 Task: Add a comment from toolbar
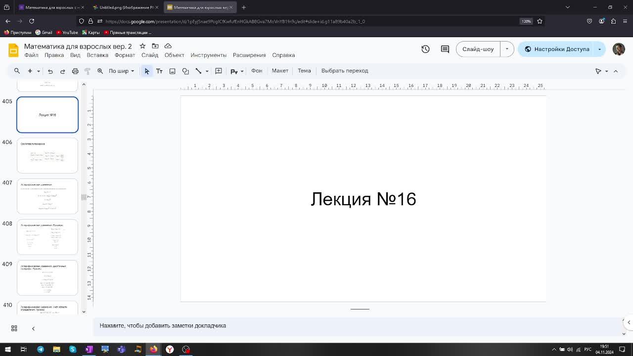pyautogui.click(x=219, y=71)
